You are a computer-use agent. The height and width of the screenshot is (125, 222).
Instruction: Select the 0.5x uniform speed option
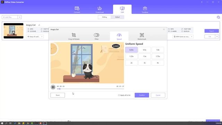[x=145, y=50]
